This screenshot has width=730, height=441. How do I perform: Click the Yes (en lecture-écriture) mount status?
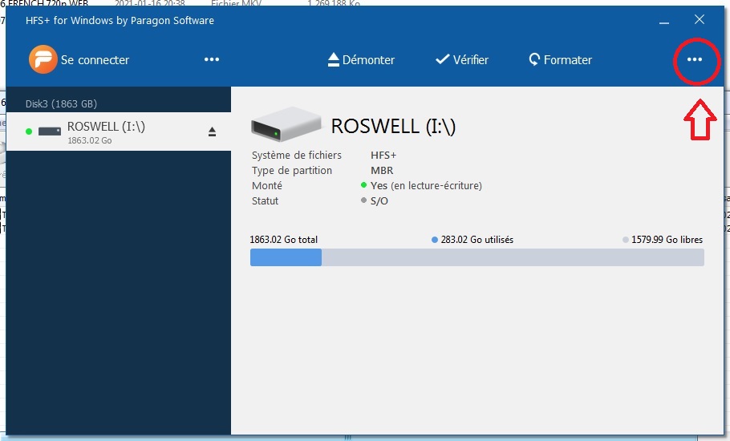[426, 185]
